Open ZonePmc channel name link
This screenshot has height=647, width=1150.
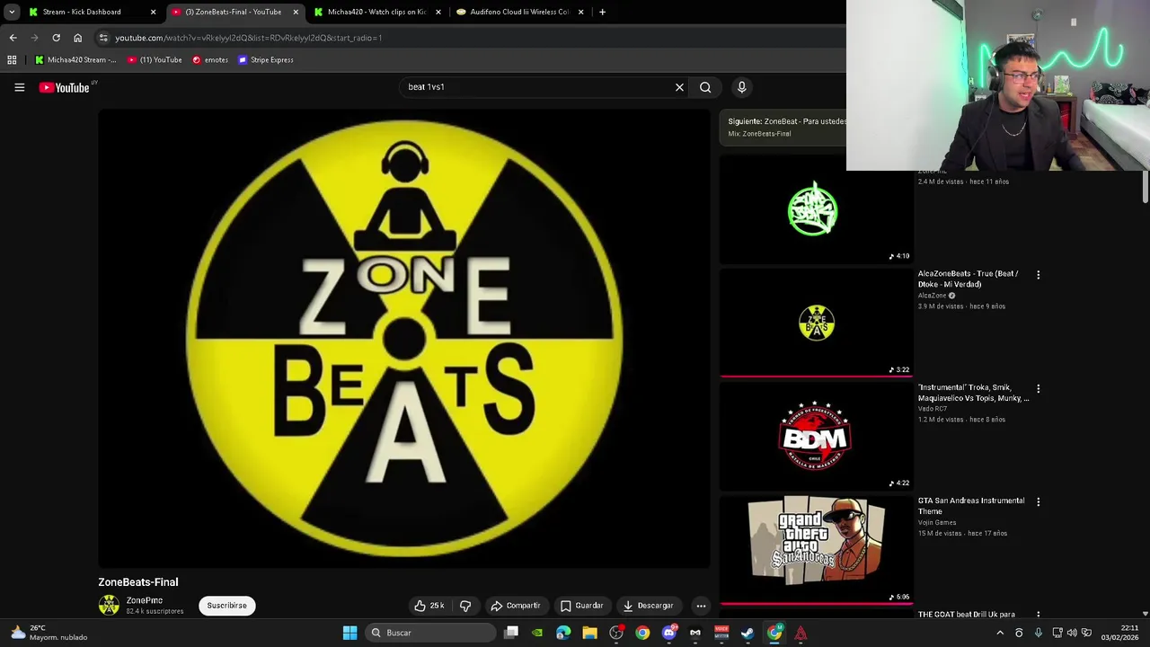[145, 600]
